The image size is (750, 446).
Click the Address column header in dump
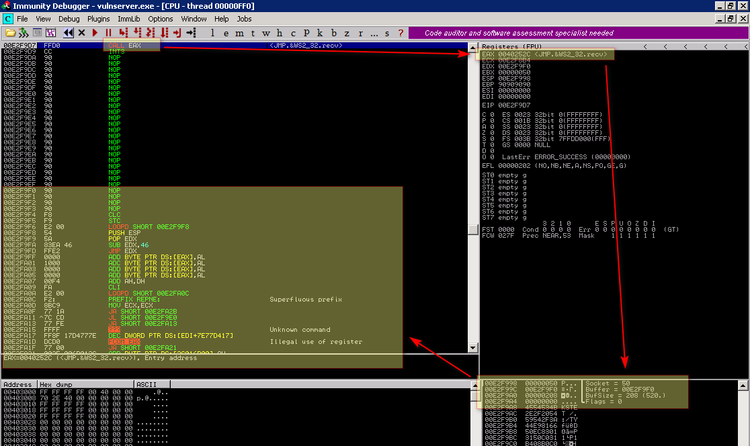click(19, 384)
